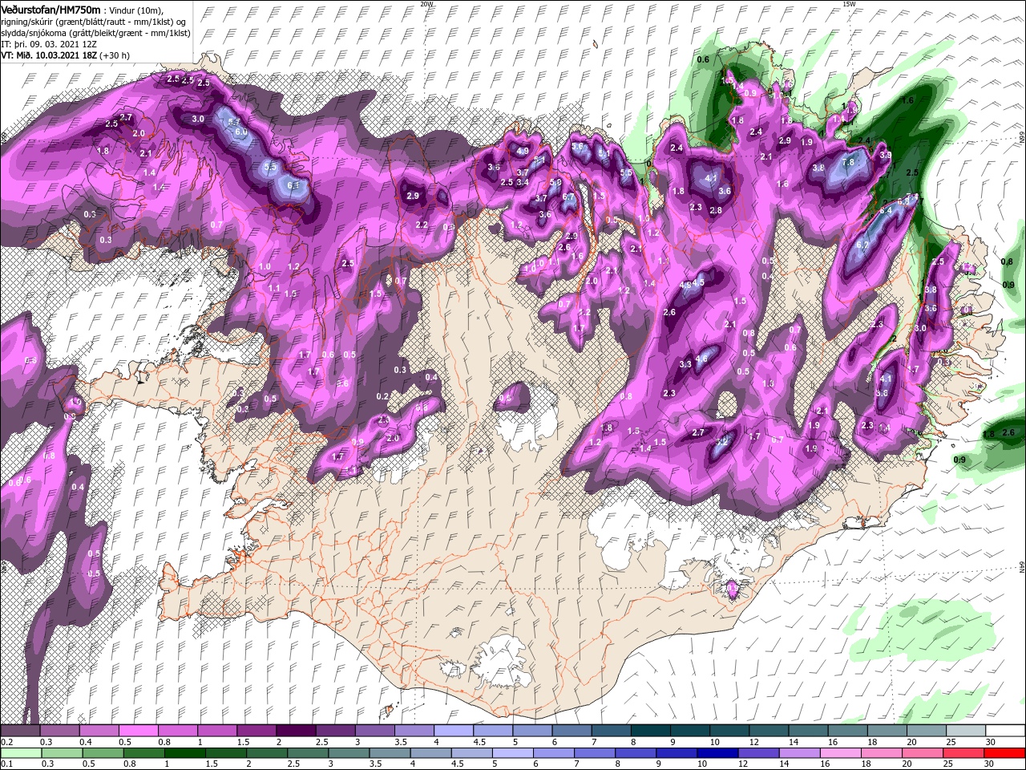Click the 6.2 snowfall value on the map
The image size is (1026, 770).
862,245
